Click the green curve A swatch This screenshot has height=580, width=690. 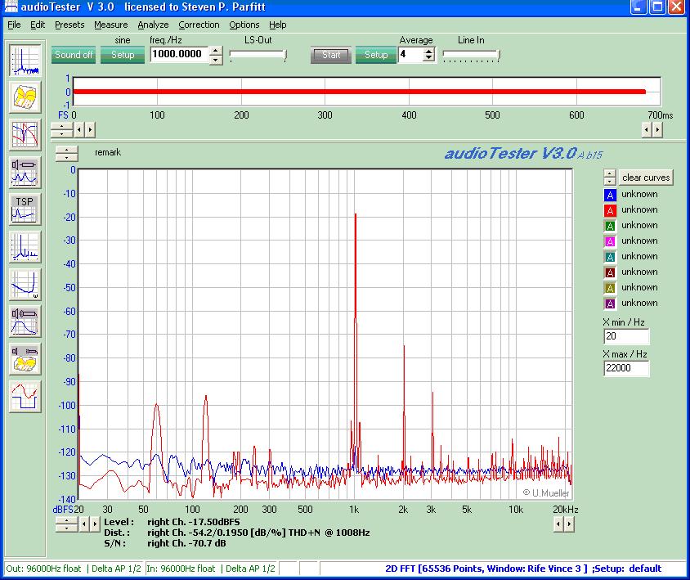tap(610, 226)
